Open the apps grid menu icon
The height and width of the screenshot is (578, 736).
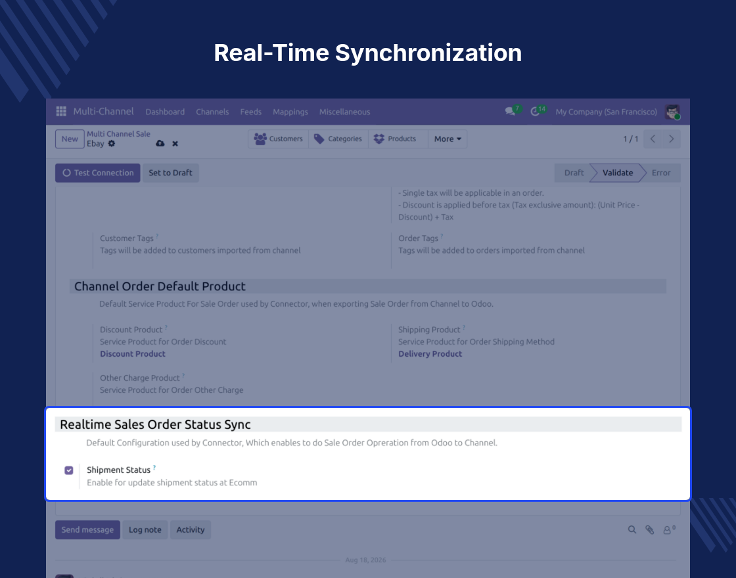61,111
